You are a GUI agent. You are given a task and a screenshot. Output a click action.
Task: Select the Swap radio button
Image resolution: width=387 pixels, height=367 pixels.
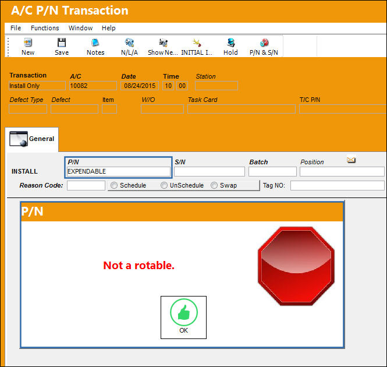pos(214,185)
